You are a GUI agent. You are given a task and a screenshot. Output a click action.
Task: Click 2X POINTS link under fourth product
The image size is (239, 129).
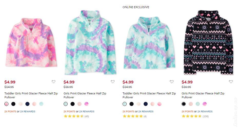tap(187, 112)
